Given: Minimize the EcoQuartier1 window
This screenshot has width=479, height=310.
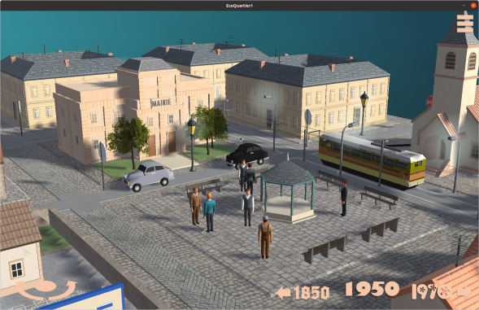Looking at the screenshot, I should pos(464,6).
